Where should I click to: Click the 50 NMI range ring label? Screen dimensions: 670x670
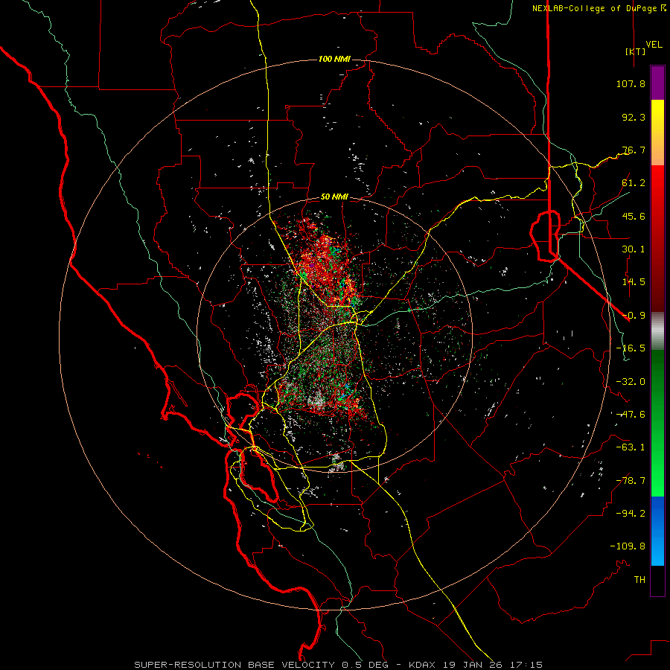334,197
